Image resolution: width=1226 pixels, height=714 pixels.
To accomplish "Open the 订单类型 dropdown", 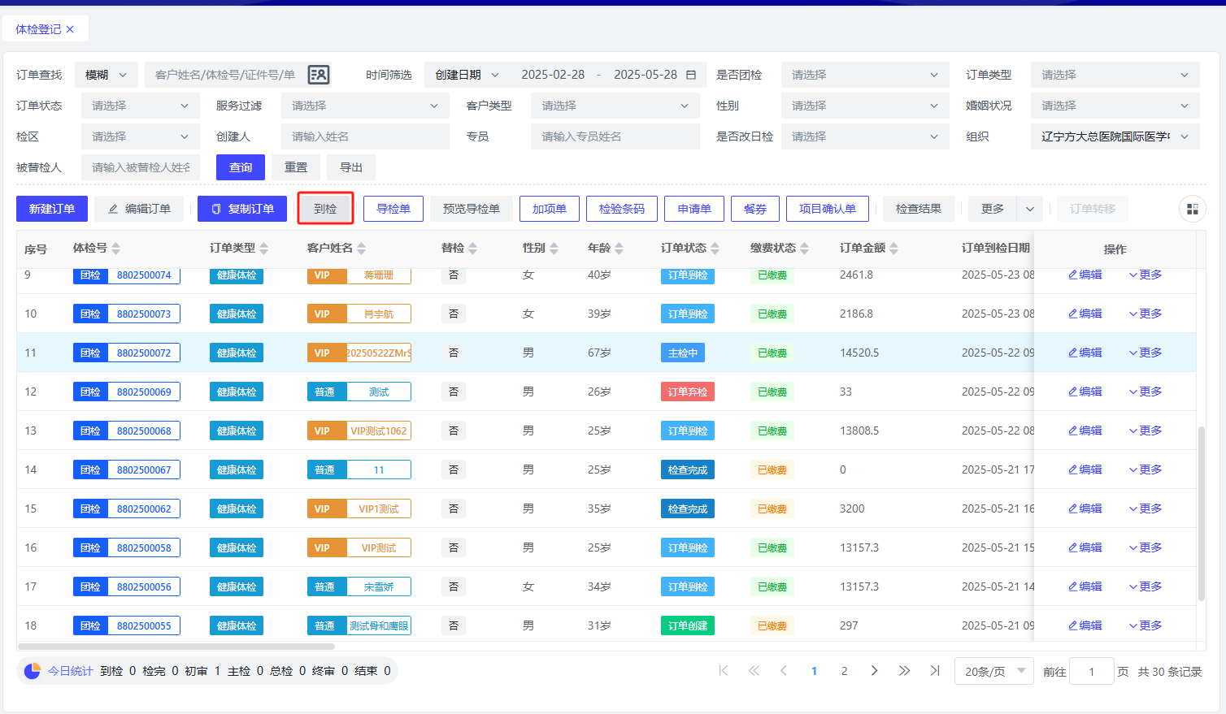I will pyautogui.click(x=1115, y=75).
